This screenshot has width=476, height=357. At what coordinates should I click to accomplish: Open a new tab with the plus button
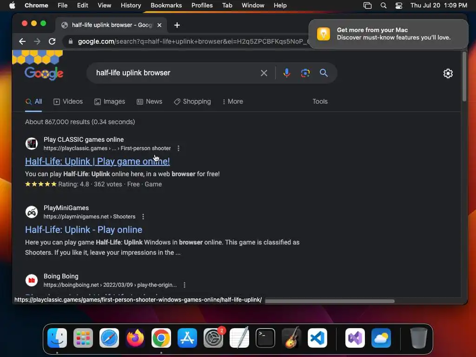click(177, 25)
